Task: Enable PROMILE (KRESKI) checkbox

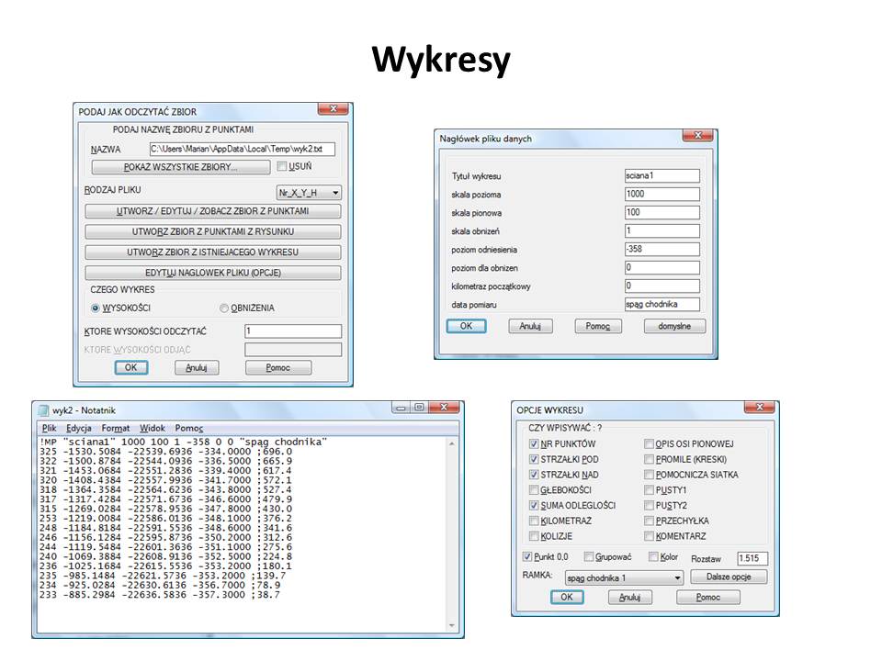Action: pyautogui.click(x=649, y=459)
